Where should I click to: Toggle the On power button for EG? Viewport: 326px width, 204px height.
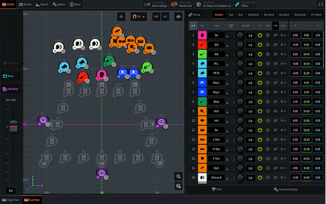[x=260, y=45]
